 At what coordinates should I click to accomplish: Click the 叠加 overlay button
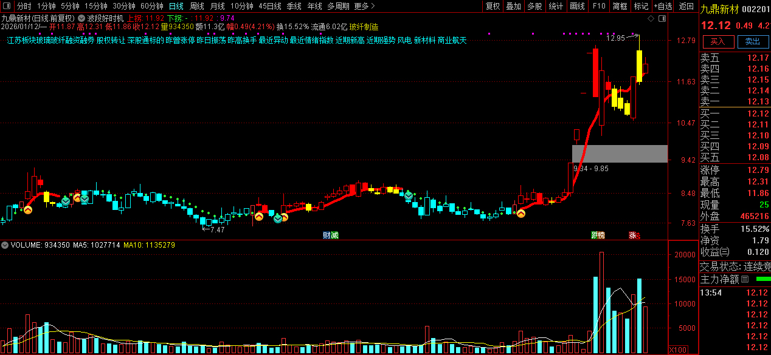[x=514, y=6]
